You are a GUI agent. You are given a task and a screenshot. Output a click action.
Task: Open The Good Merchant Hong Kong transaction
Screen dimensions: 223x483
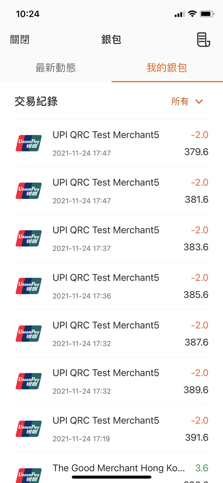coord(111,468)
